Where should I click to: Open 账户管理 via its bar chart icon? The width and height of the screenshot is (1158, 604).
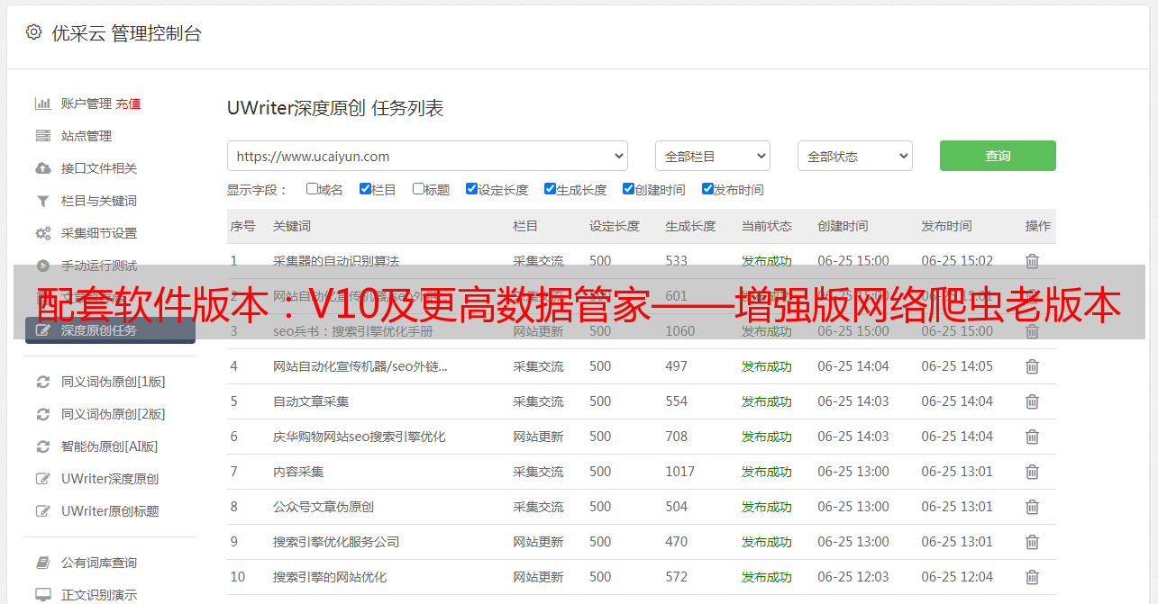(42, 104)
